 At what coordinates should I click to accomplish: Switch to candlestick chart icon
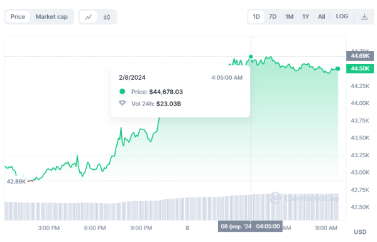click(107, 17)
